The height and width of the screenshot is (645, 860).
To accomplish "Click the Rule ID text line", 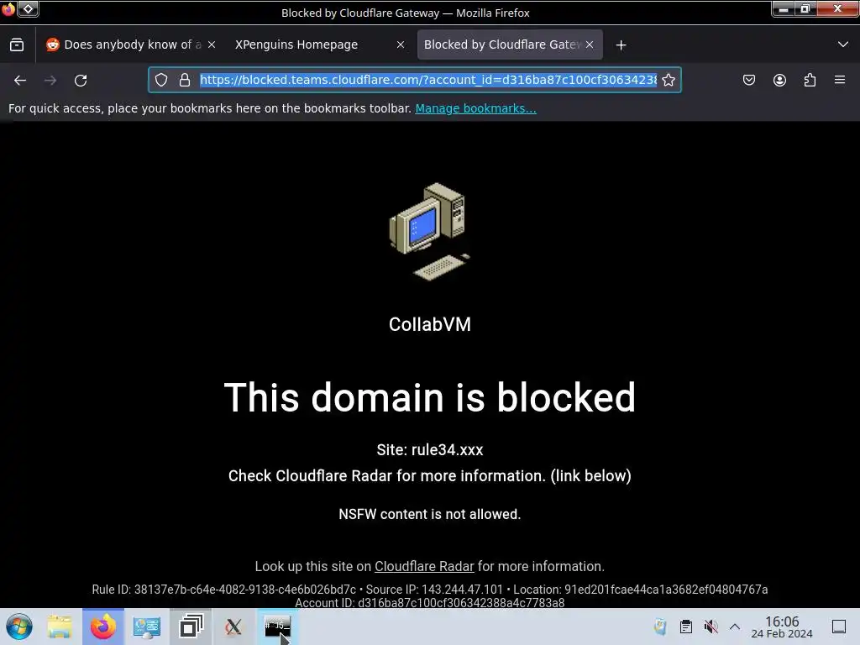I will (x=430, y=590).
